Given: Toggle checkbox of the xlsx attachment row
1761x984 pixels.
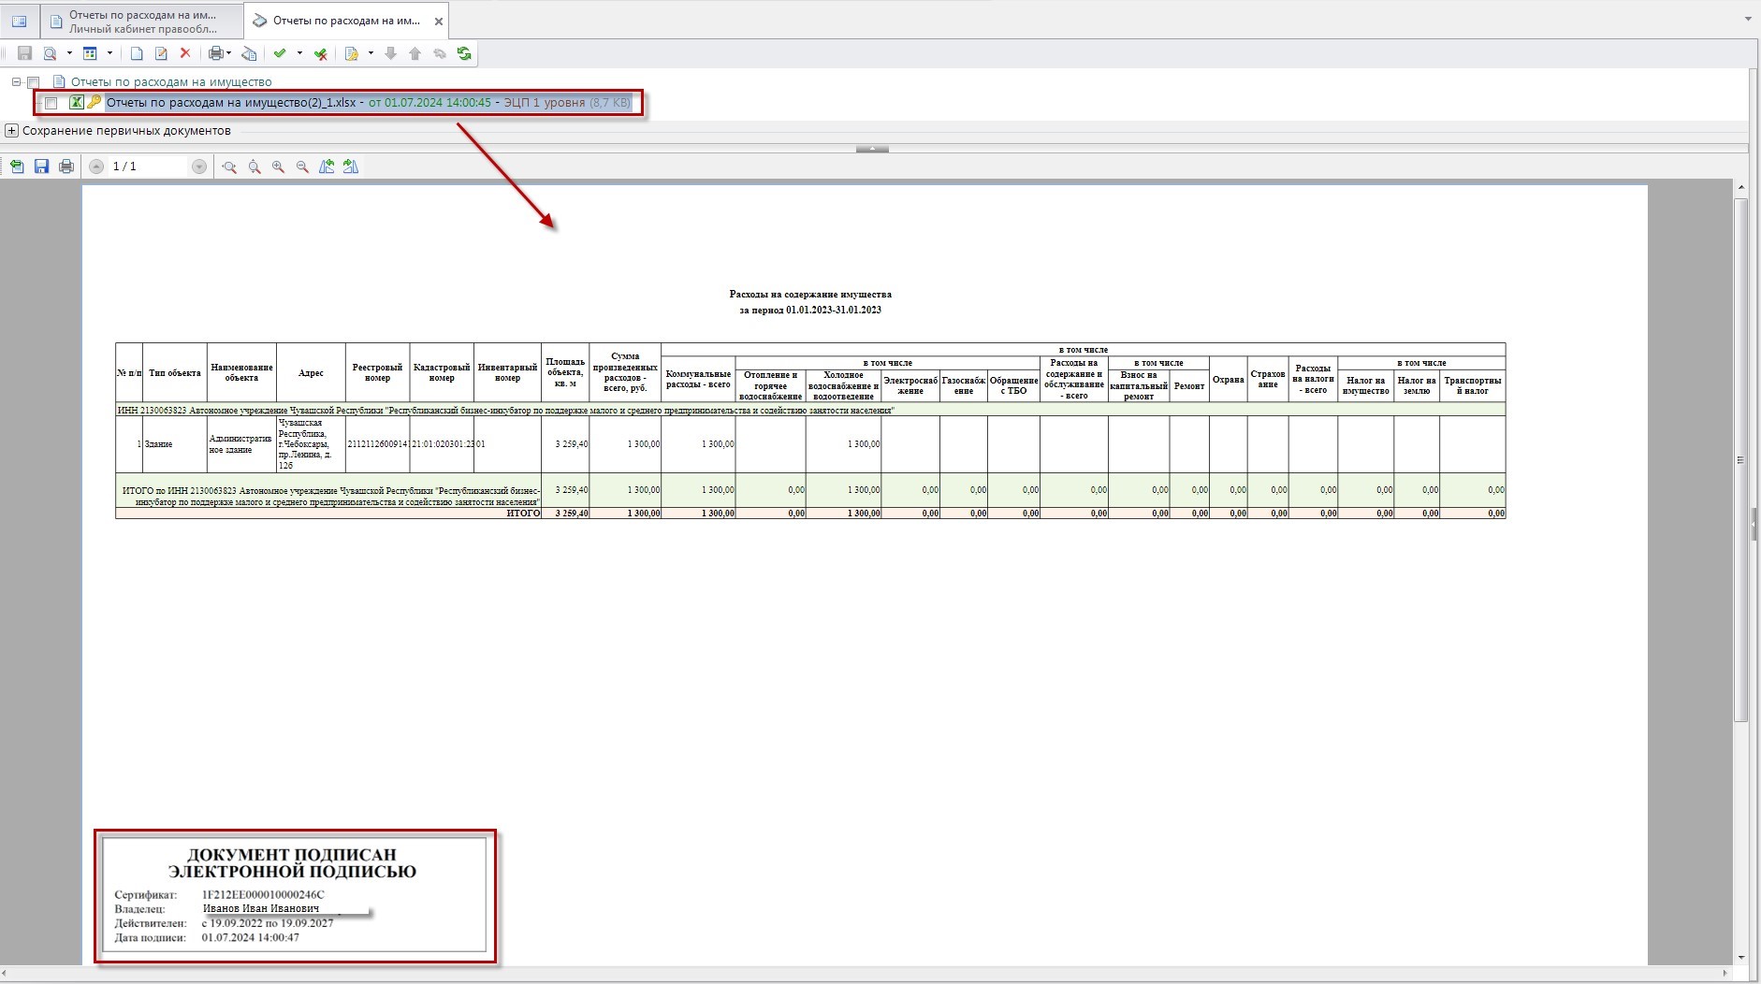Looking at the screenshot, I should point(51,103).
